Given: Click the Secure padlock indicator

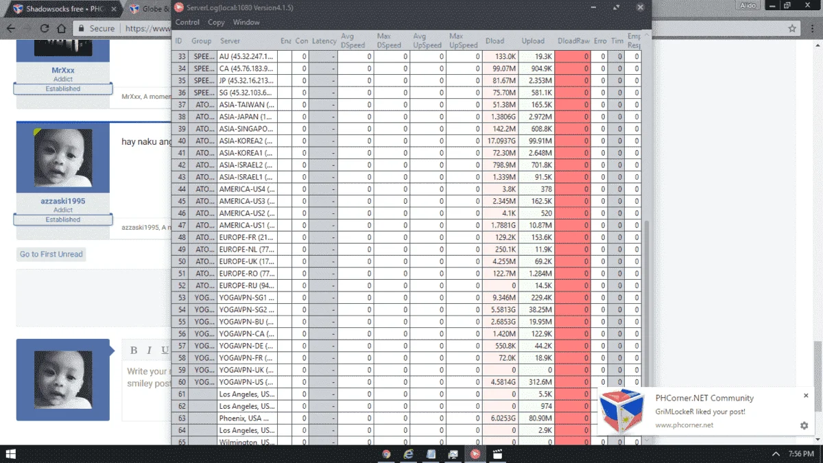Looking at the screenshot, I should pyautogui.click(x=96, y=29).
